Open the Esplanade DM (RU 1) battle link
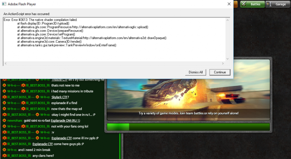 (x=65, y=120)
